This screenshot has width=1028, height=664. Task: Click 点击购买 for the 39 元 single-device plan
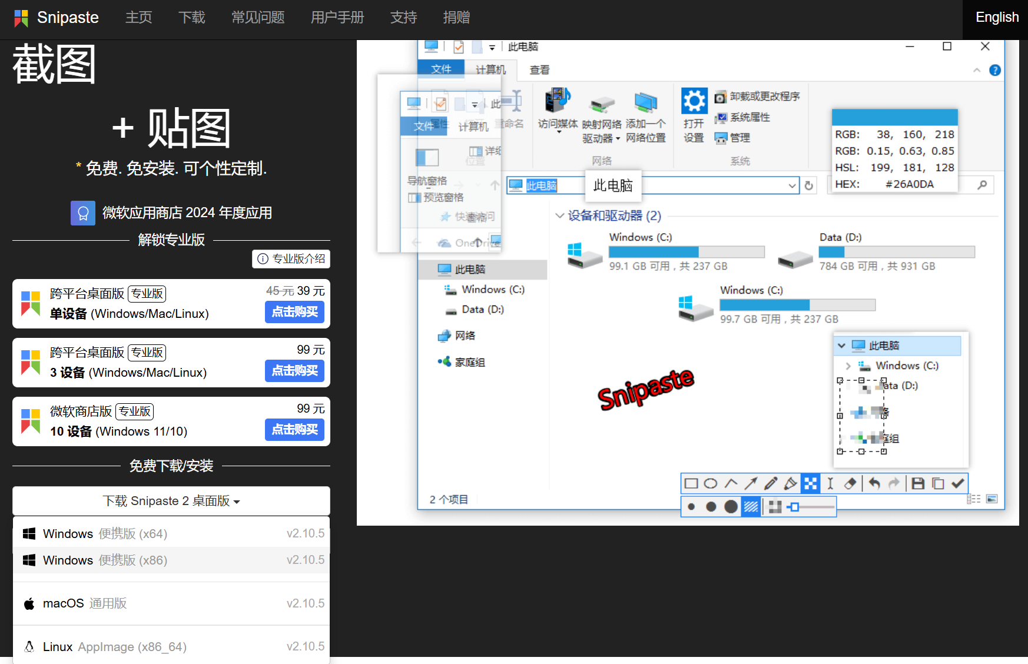click(x=294, y=312)
